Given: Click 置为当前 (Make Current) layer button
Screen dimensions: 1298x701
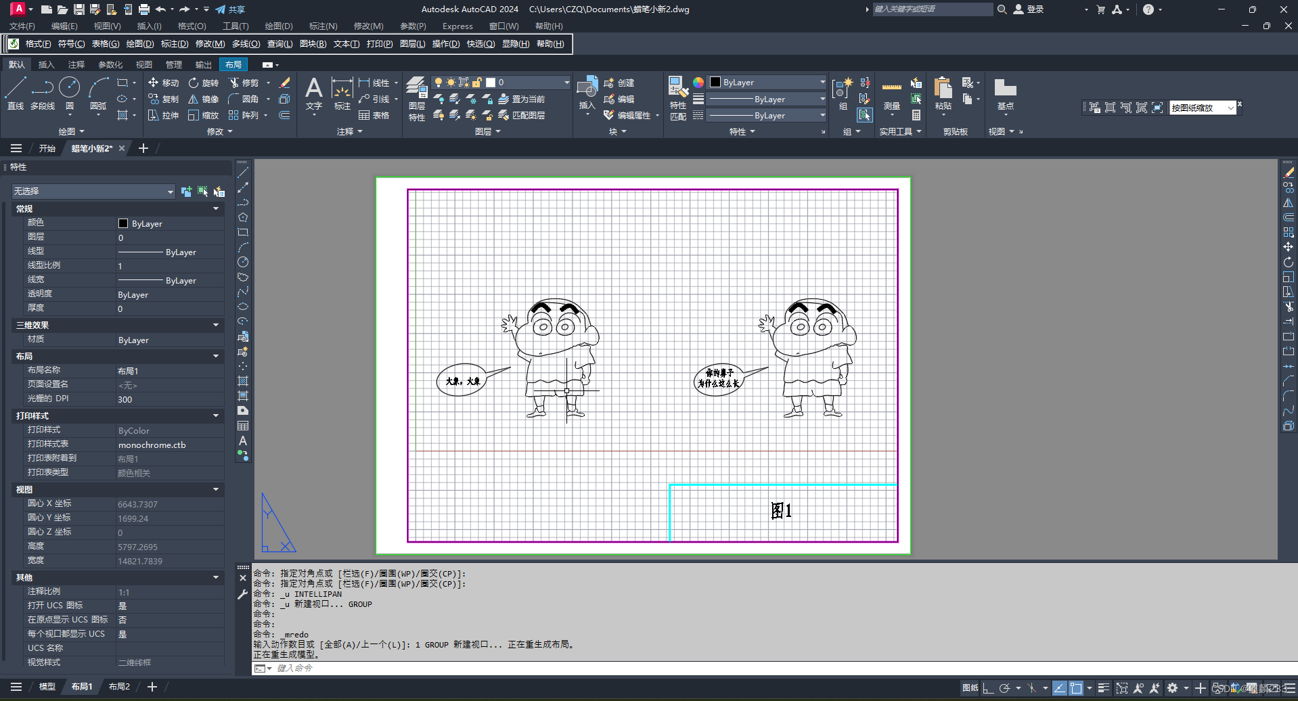Looking at the screenshot, I should tap(522, 99).
